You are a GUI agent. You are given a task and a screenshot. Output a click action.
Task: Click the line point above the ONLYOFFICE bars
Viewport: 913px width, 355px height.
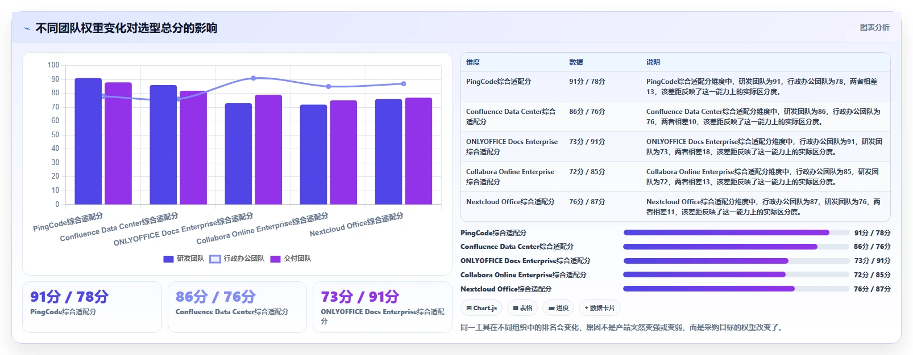[254, 78]
